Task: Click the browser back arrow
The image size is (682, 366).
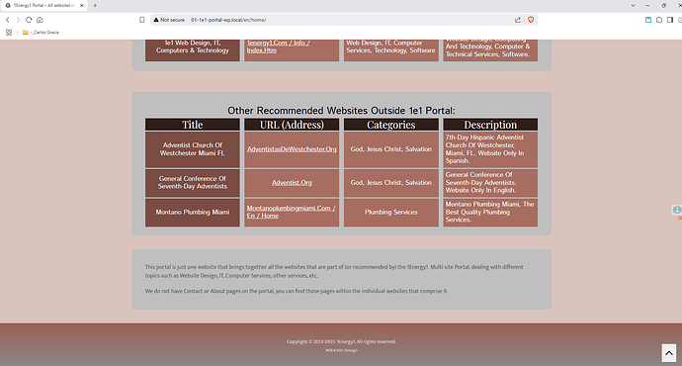Action: click(x=7, y=20)
